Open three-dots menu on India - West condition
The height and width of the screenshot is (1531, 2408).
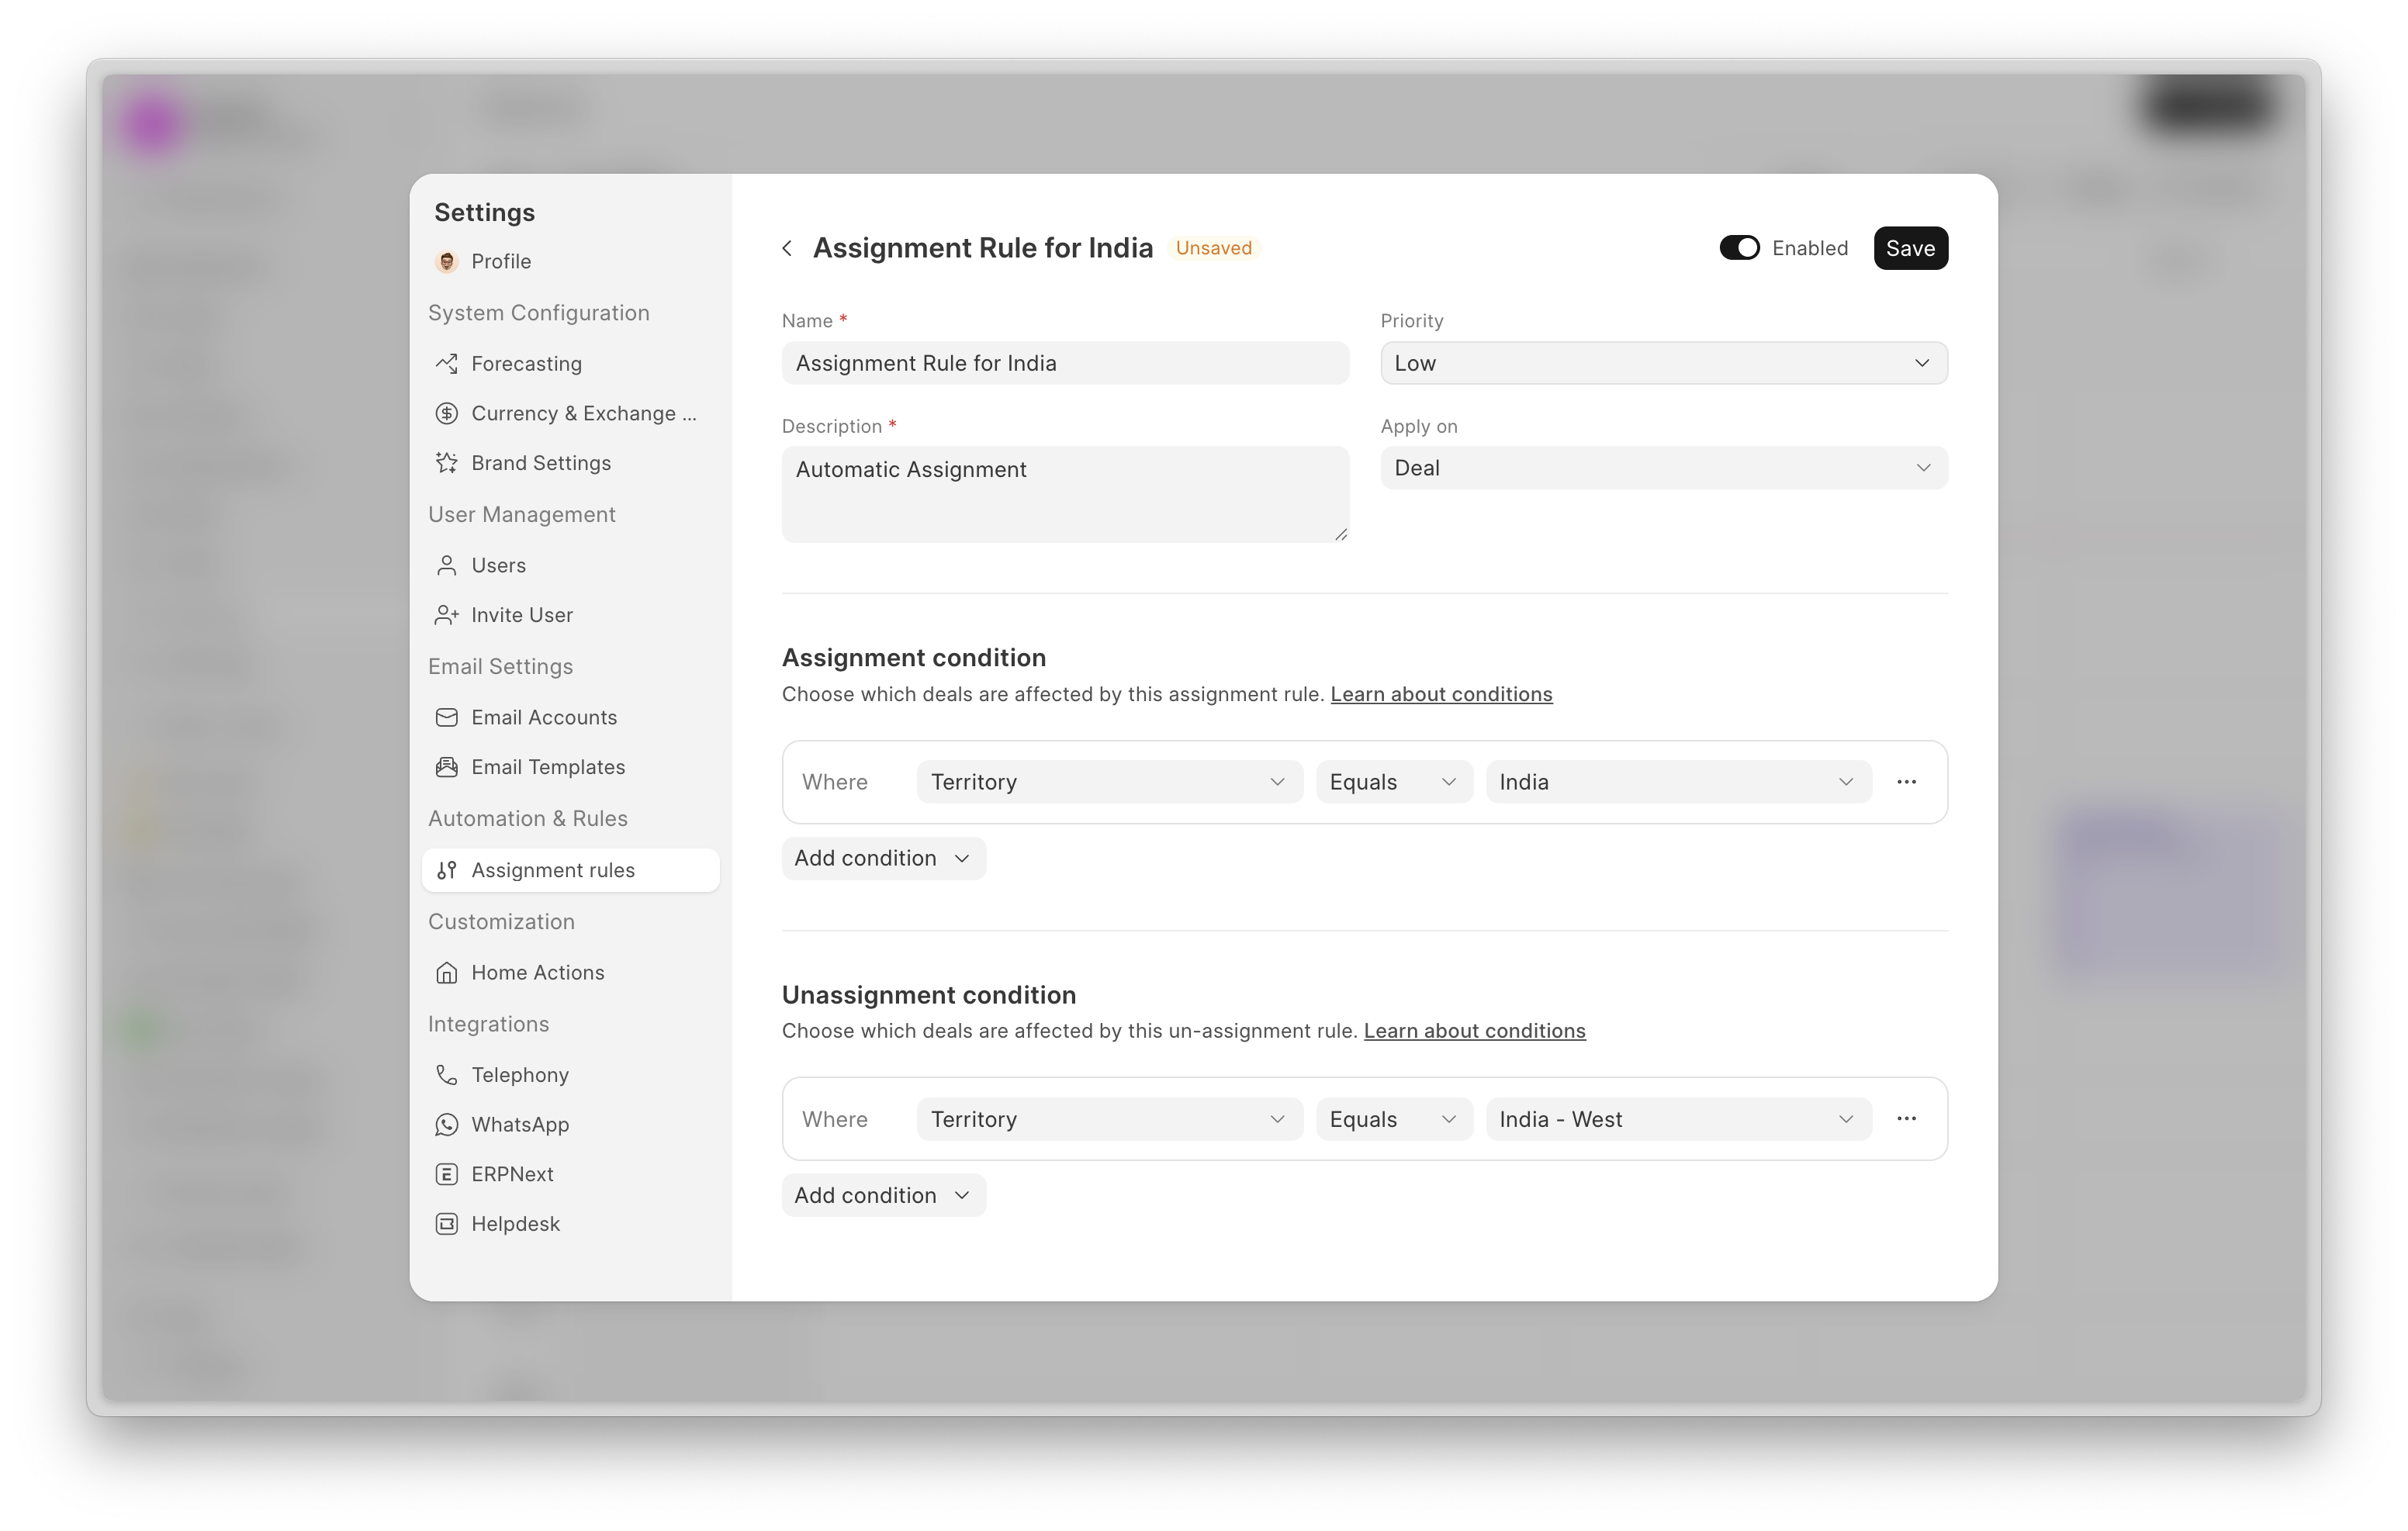tap(1906, 1119)
